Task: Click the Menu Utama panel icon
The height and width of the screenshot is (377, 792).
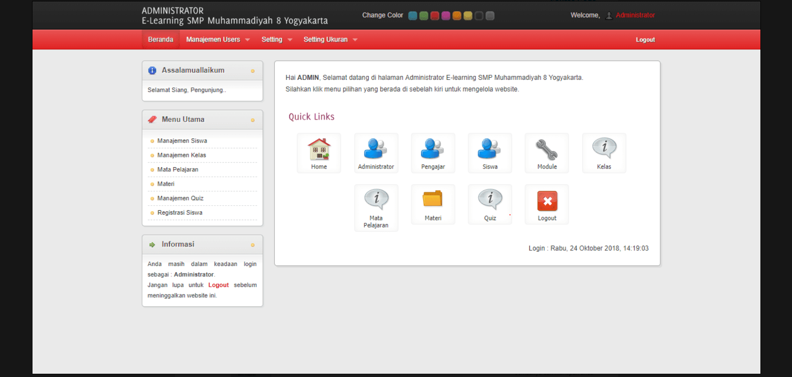Action: point(152,119)
